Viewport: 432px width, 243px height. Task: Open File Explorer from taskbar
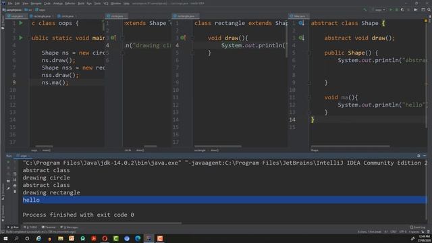click(61, 238)
